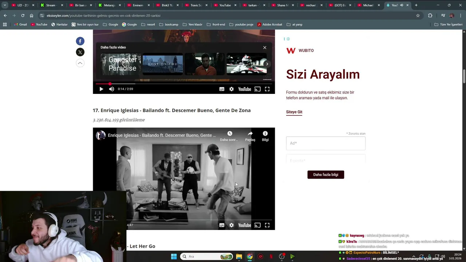Open the Chrome media control icon

(443, 16)
